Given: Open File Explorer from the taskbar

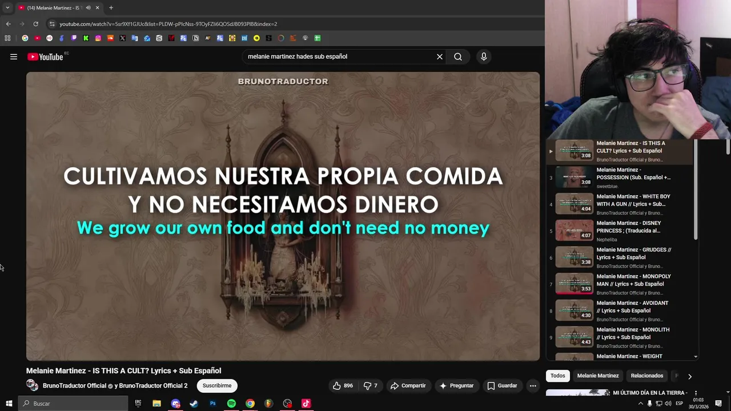Looking at the screenshot, I should pyautogui.click(x=156, y=404).
